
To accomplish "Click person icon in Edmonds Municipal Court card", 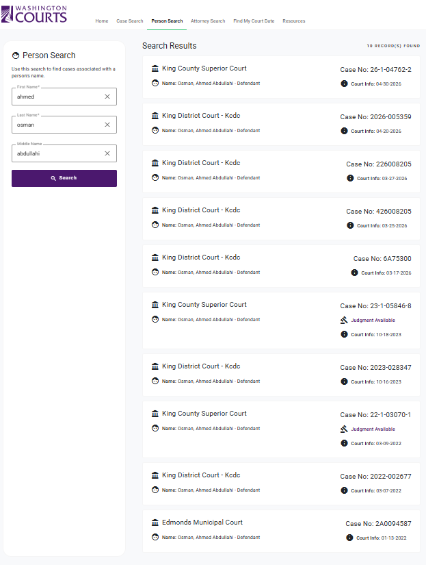I will [155, 537].
